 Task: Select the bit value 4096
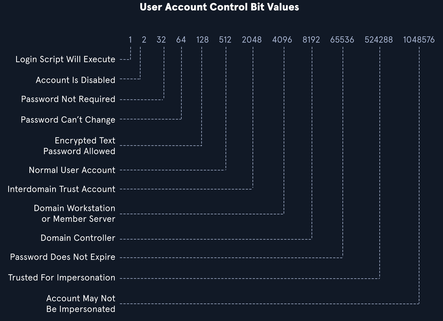pyautogui.click(x=282, y=40)
